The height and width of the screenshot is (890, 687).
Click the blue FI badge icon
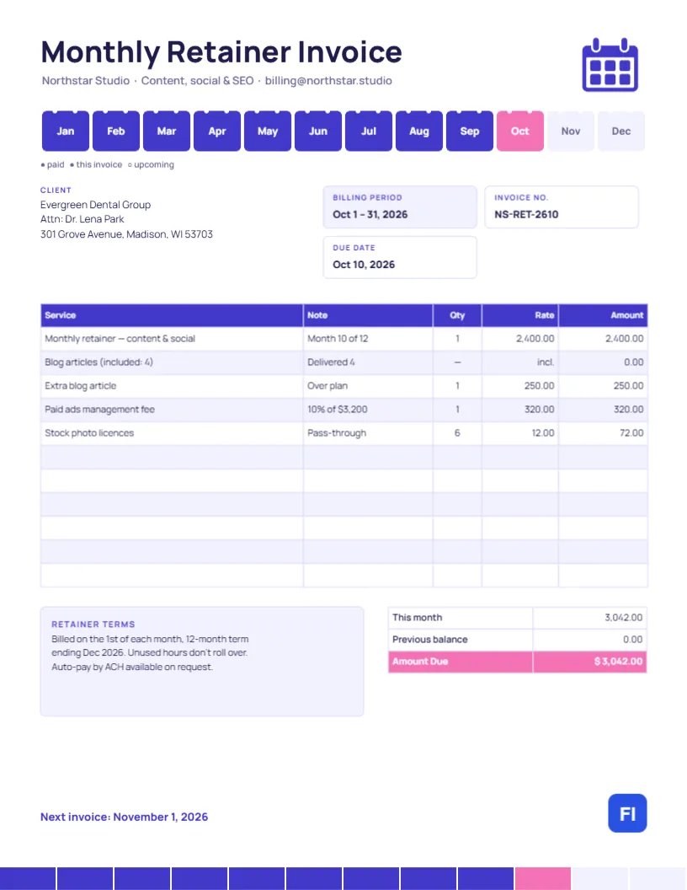click(627, 812)
